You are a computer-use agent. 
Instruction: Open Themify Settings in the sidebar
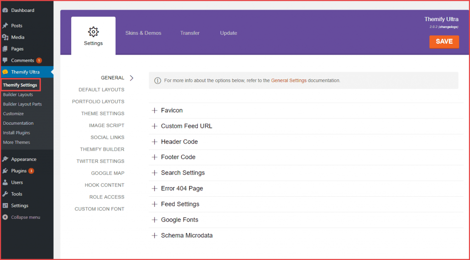coord(20,85)
